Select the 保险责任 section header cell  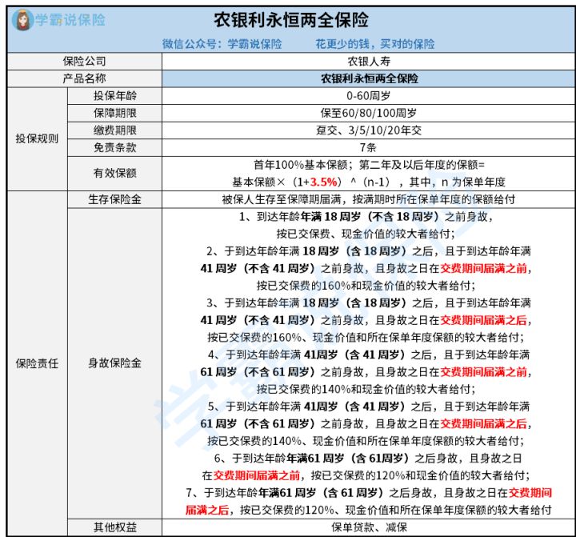(37, 363)
